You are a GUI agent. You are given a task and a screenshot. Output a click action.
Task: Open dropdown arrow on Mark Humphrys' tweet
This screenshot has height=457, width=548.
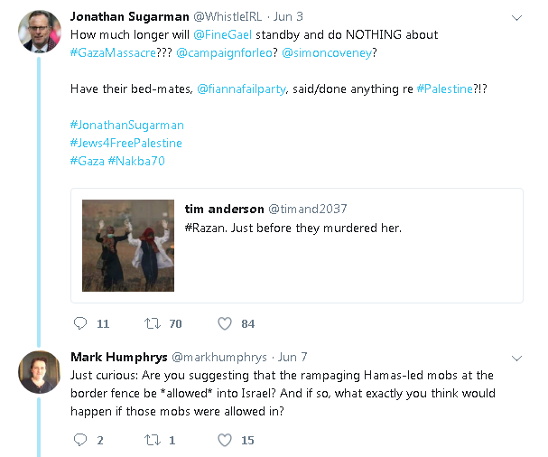515,356
